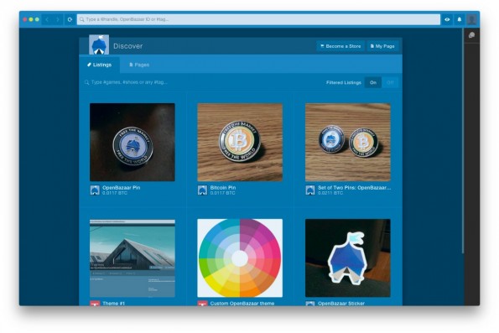The width and height of the screenshot is (499, 333).
Task: Click the Theme #1 title
Action: pos(113,304)
